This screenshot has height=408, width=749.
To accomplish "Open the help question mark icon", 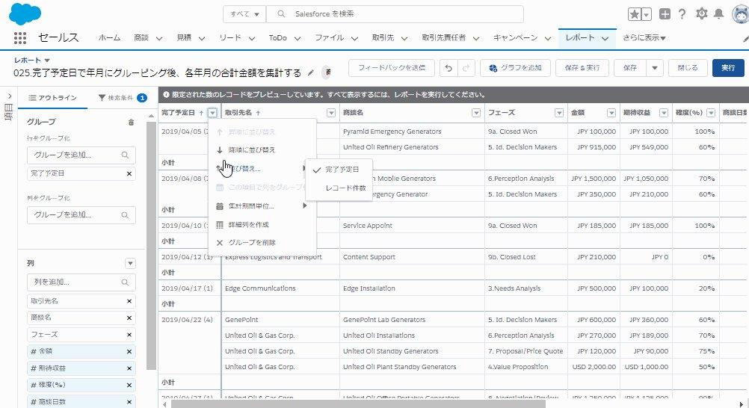I will (682, 14).
